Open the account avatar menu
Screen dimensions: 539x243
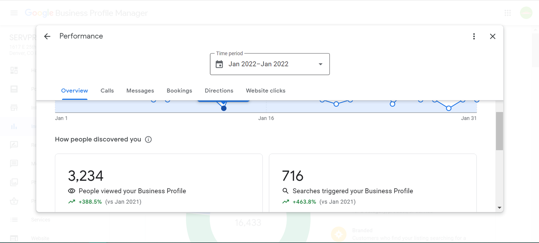[x=526, y=13]
